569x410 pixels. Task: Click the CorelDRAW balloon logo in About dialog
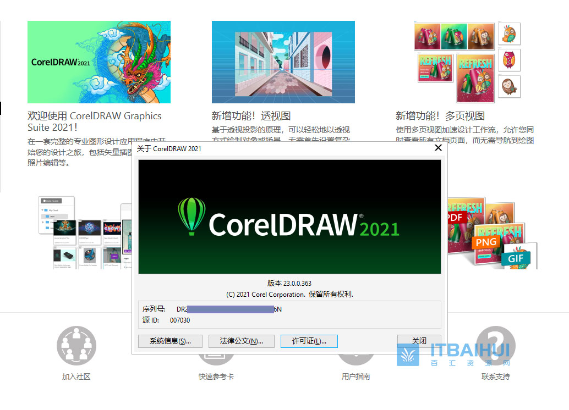[x=192, y=217]
